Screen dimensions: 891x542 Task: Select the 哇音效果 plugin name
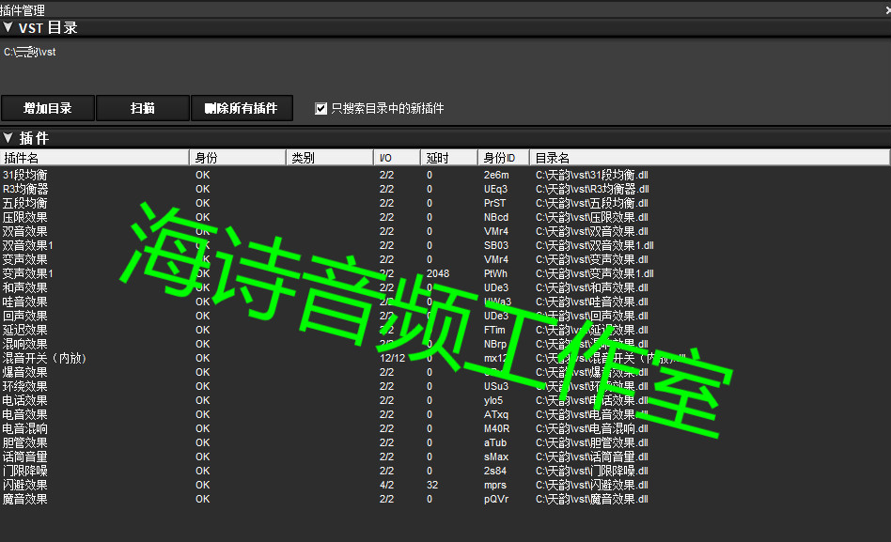point(25,302)
